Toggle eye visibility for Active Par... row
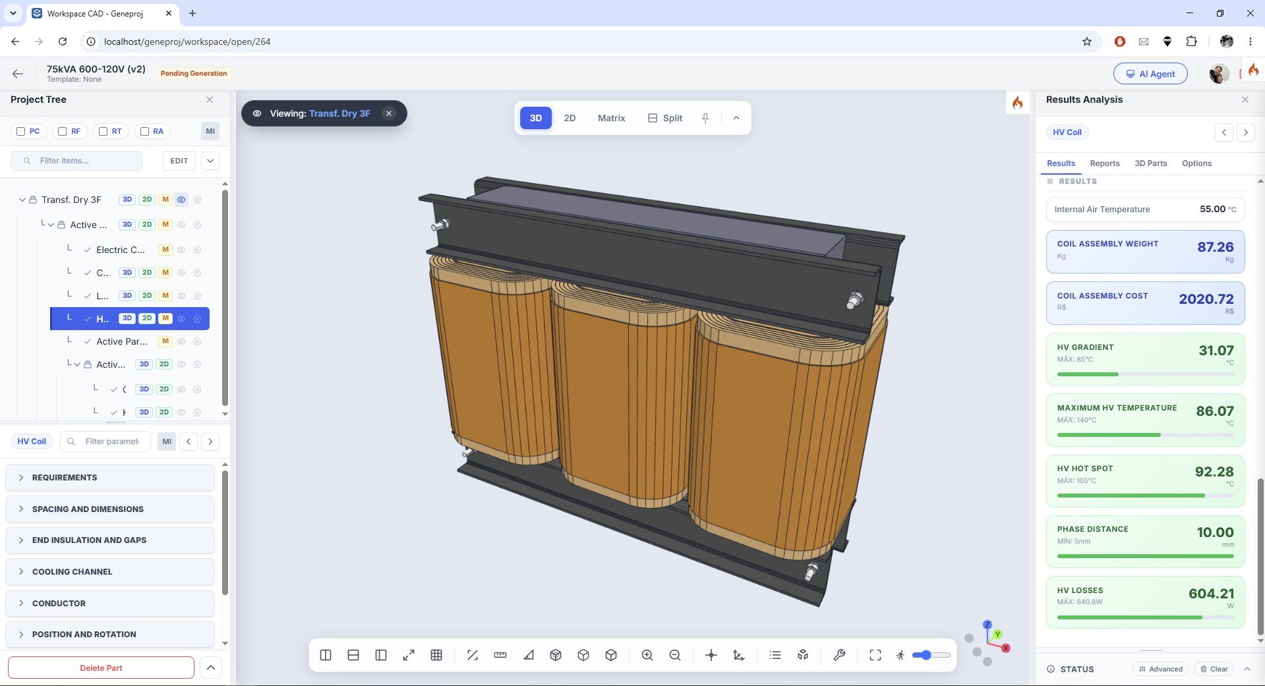1265x686 pixels. point(181,341)
